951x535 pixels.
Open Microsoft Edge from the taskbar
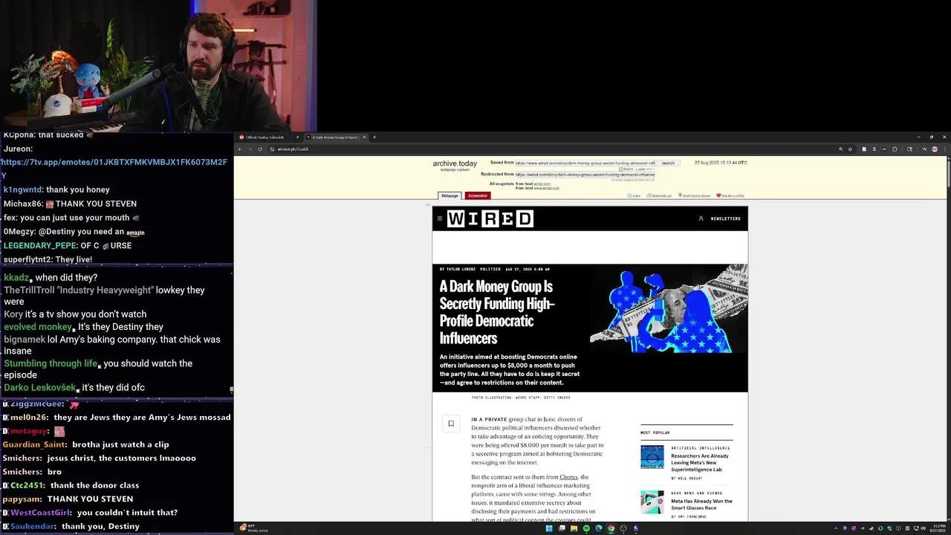tap(598, 528)
